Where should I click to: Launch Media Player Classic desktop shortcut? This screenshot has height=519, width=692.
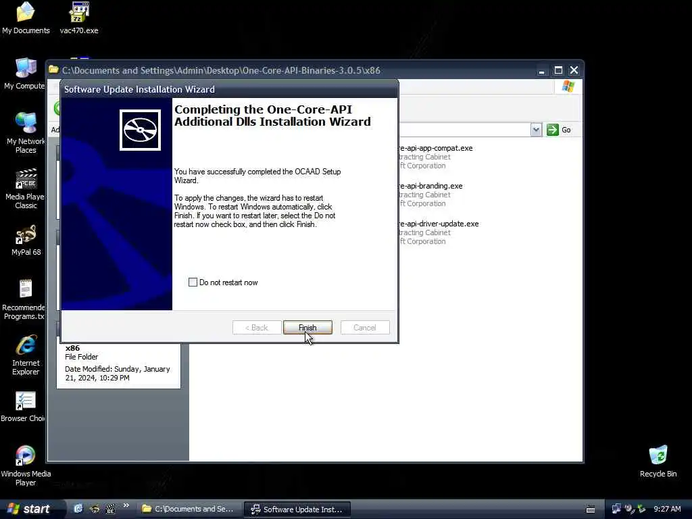tap(26, 188)
